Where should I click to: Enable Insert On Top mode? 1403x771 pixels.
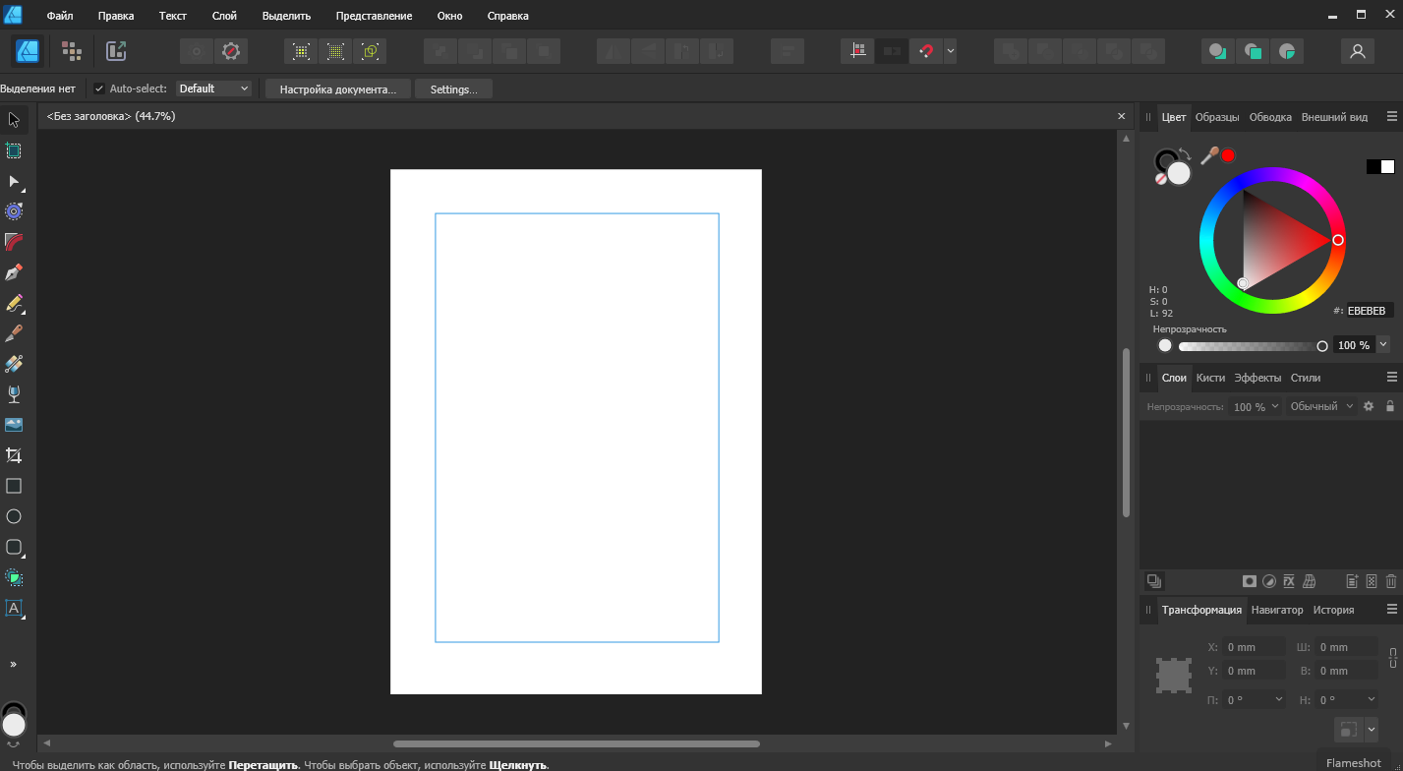1252,51
